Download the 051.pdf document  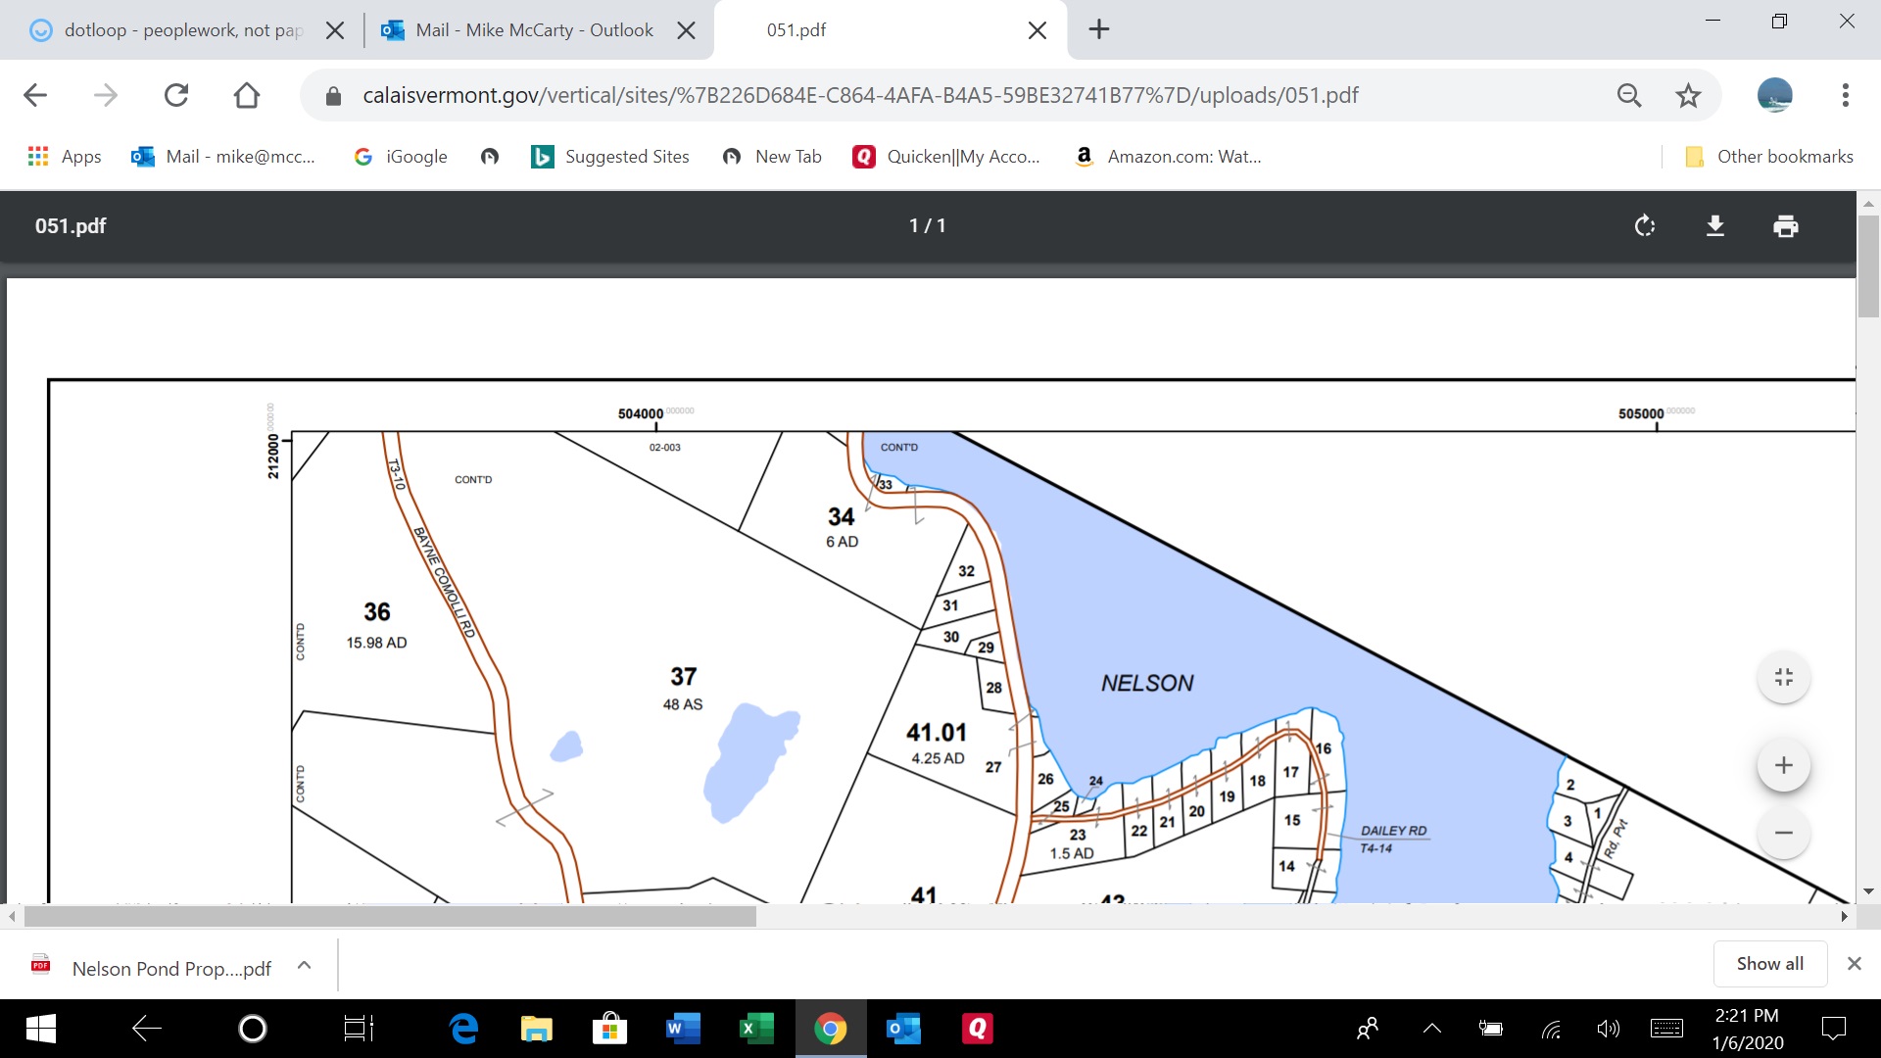(1715, 226)
